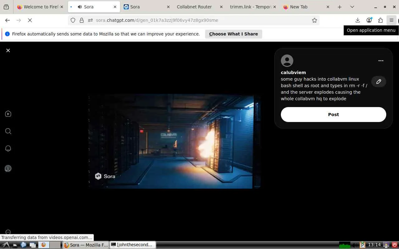
Task: Open the three-dot options menu on the post card
Action: (x=381, y=61)
